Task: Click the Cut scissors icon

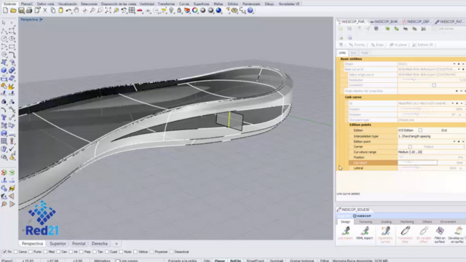Action: 45,10
